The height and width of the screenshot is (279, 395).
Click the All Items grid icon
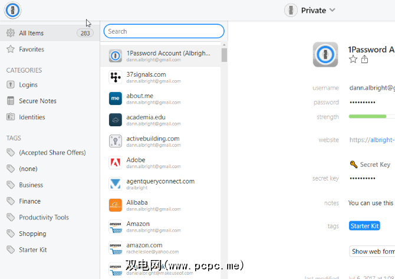pyautogui.click(x=11, y=33)
